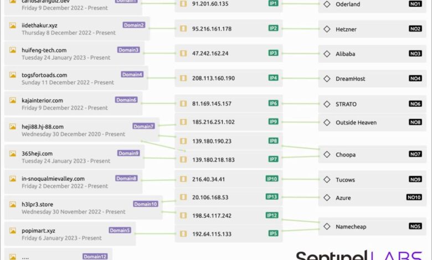432x260 pixels.
Task: Click the server icon for 216.40.34.41
Action: point(183,180)
